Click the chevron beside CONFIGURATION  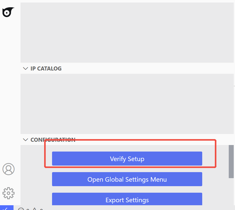[25, 140]
